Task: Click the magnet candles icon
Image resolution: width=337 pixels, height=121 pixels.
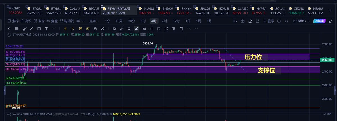Action: (144, 28)
